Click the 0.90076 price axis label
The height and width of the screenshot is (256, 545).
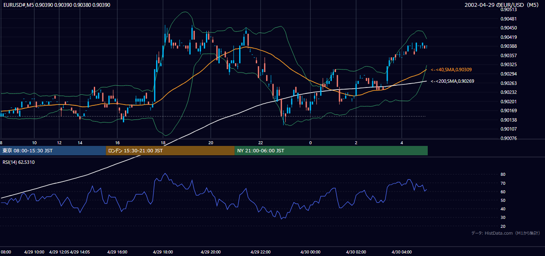coord(508,138)
